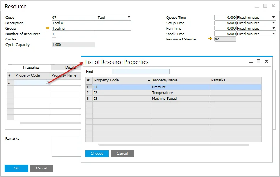The width and height of the screenshot is (280, 177).
Task: Maximize the Resource window
Action: (x=265, y=6)
